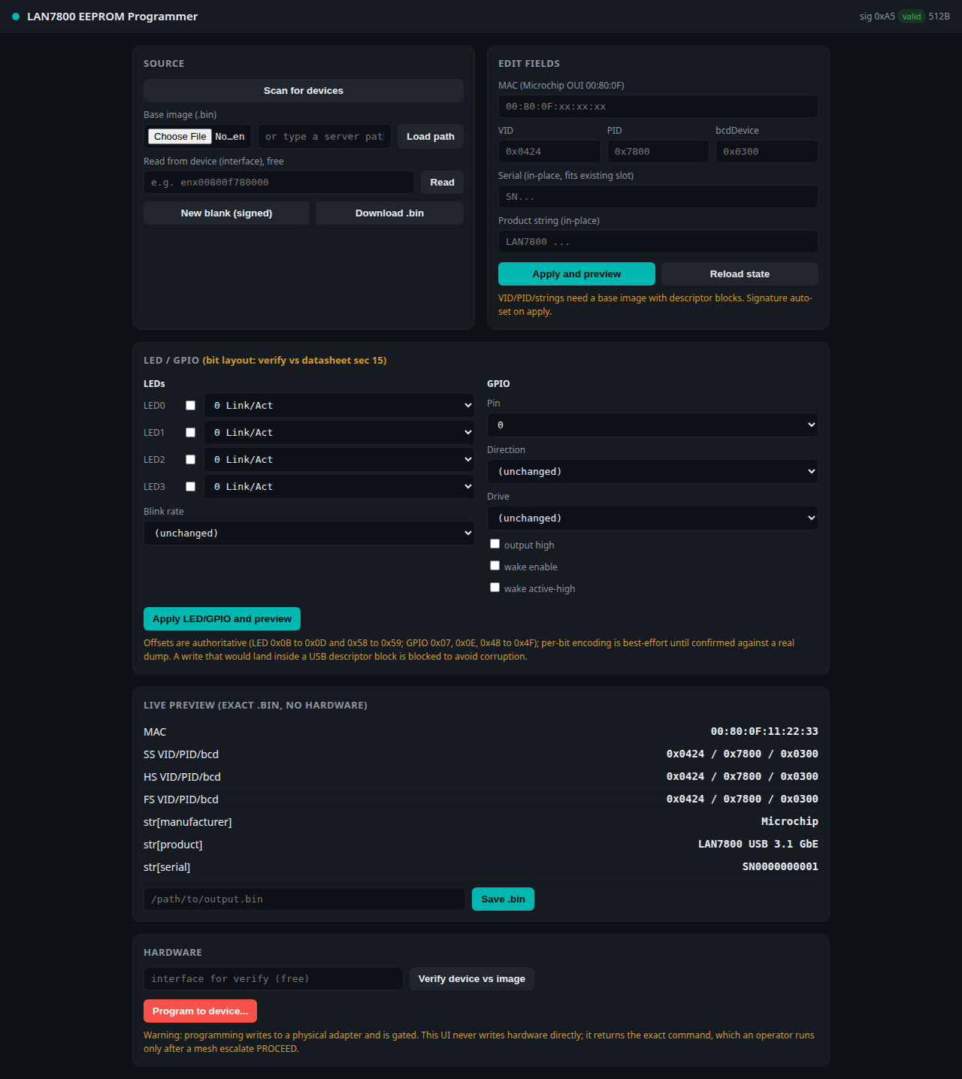Viewport: 962px width, 1079px height.
Task: Click the 'sig 0xA5' header text
Action: point(877,17)
